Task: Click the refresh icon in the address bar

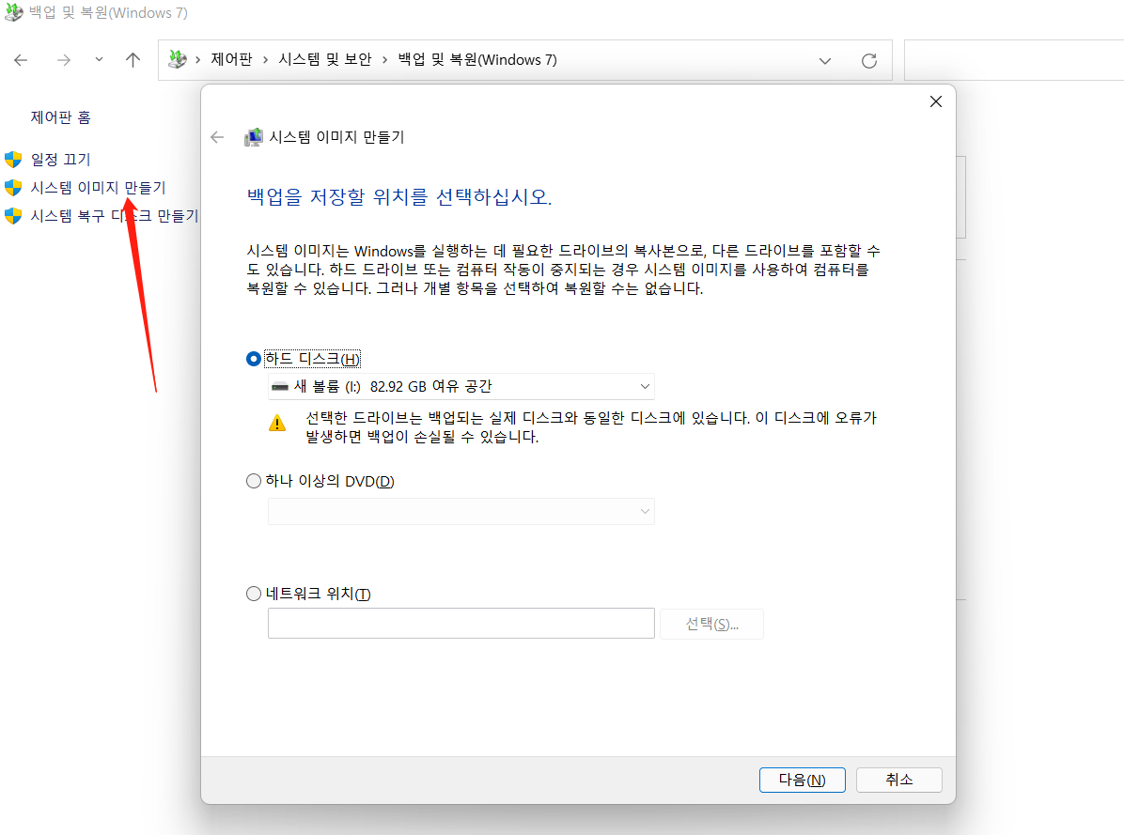Action: click(x=868, y=59)
